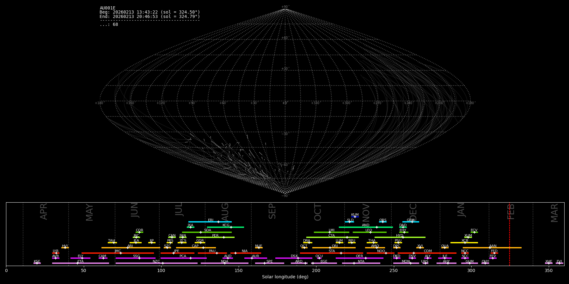Click the red dashed current-date line
The height and width of the screenshot is (284, 569).
click(509, 234)
